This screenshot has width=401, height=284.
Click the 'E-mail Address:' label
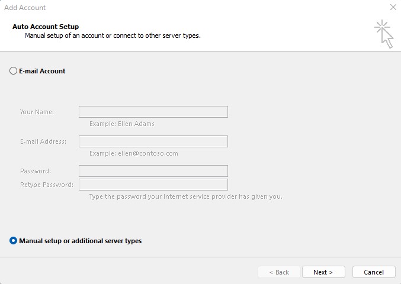tap(43, 141)
